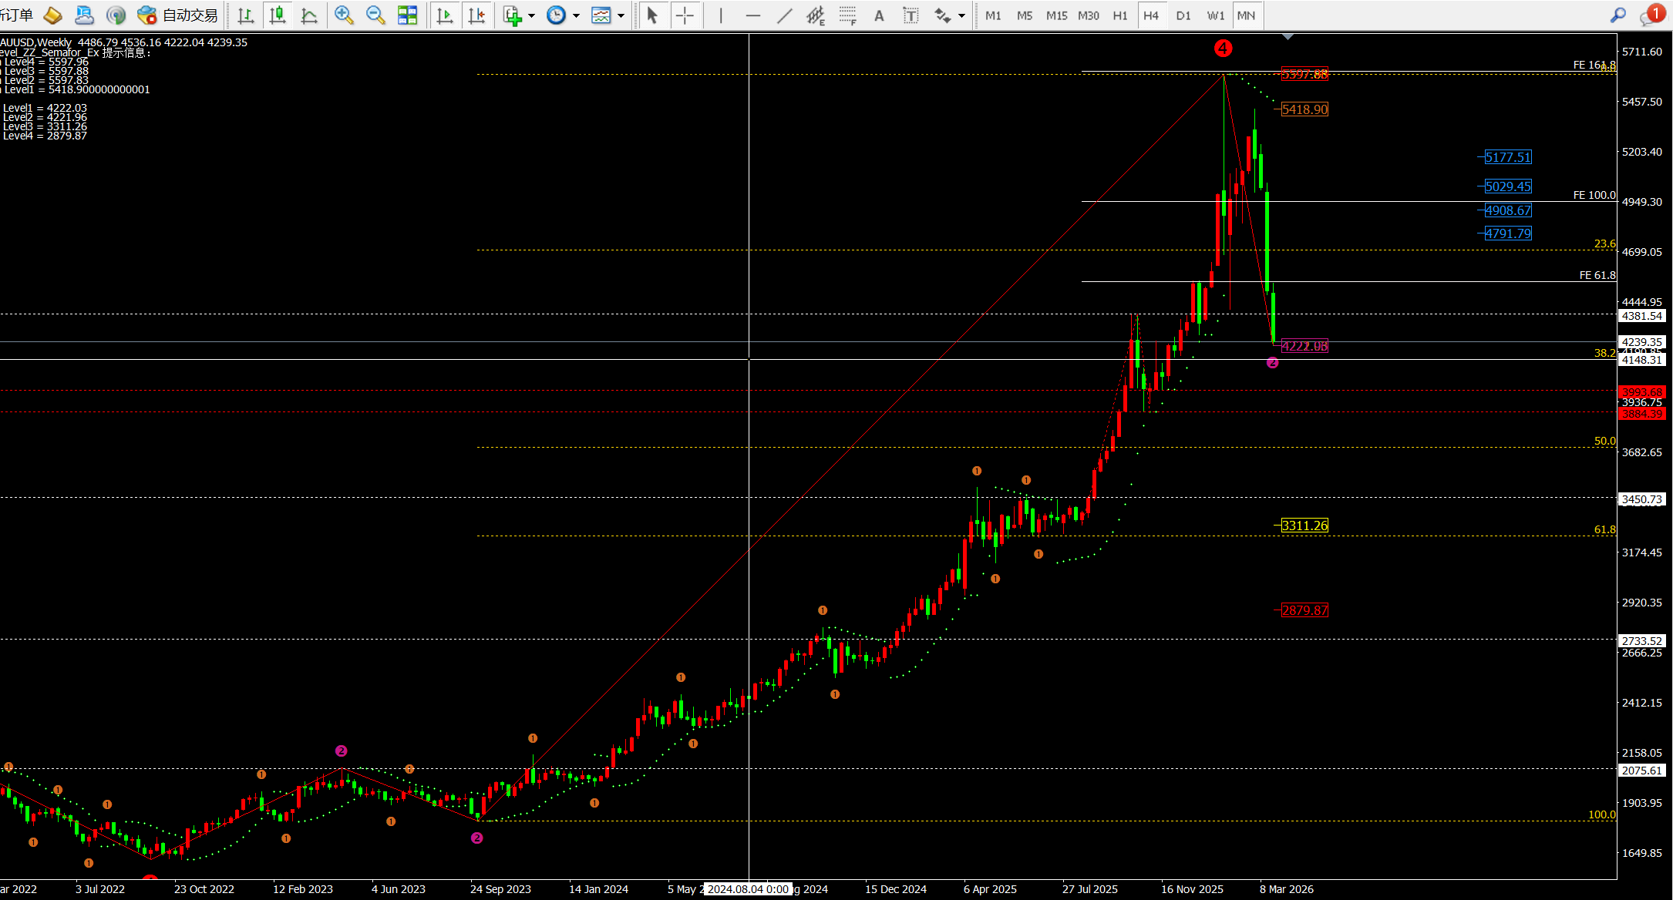Switch to D1 timeframe
The width and height of the screenshot is (1673, 900).
(1183, 15)
